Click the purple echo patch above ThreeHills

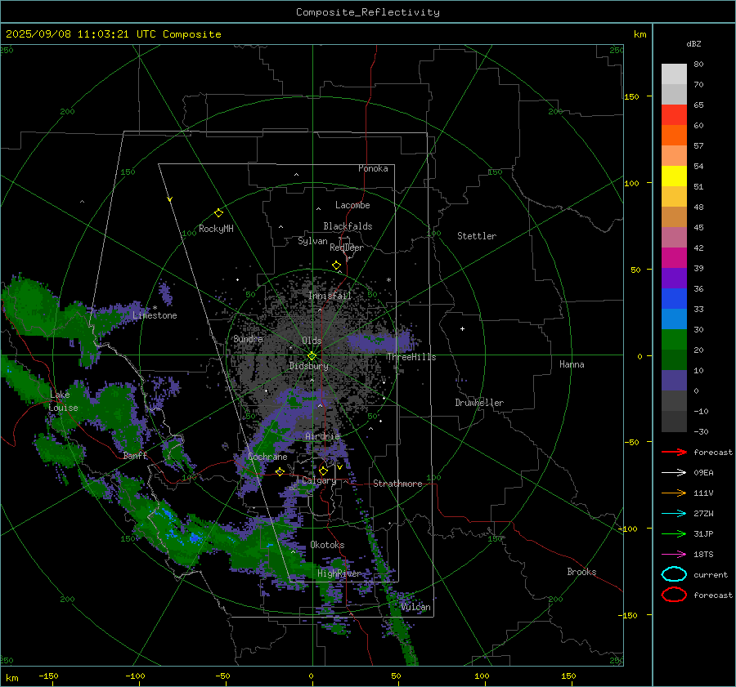click(x=383, y=341)
